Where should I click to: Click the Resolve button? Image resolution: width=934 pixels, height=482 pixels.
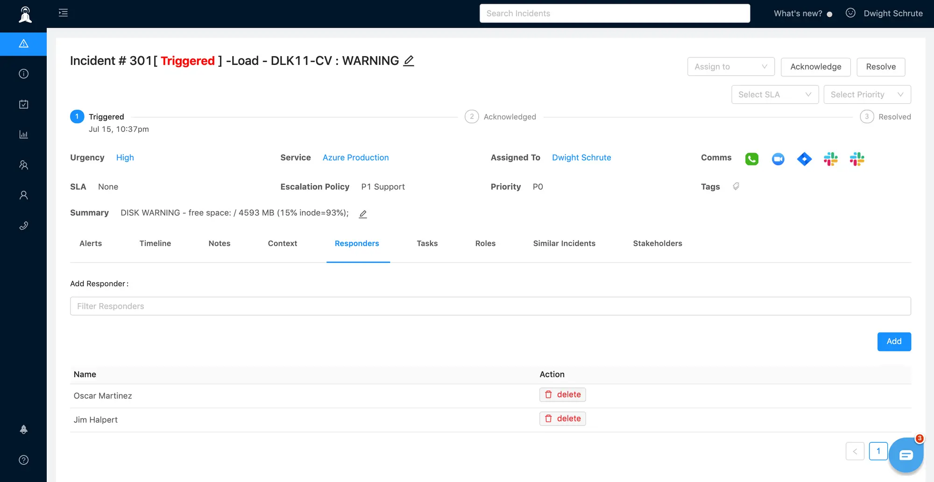pos(881,67)
